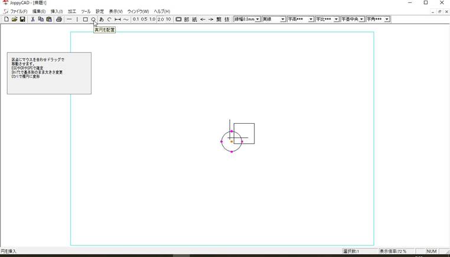Select the text あ insertion tool
The height and width of the screenshot is (257, 450).
point(102,19)
